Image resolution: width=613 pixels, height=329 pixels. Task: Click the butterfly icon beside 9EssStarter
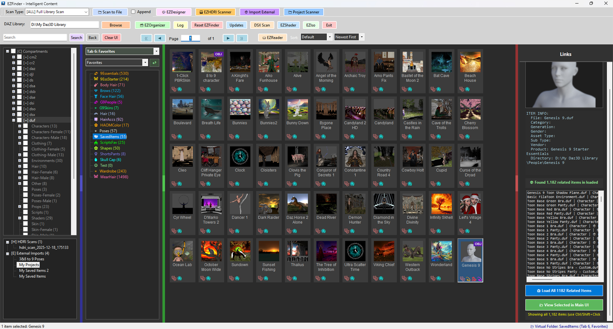tap(96, 79)
